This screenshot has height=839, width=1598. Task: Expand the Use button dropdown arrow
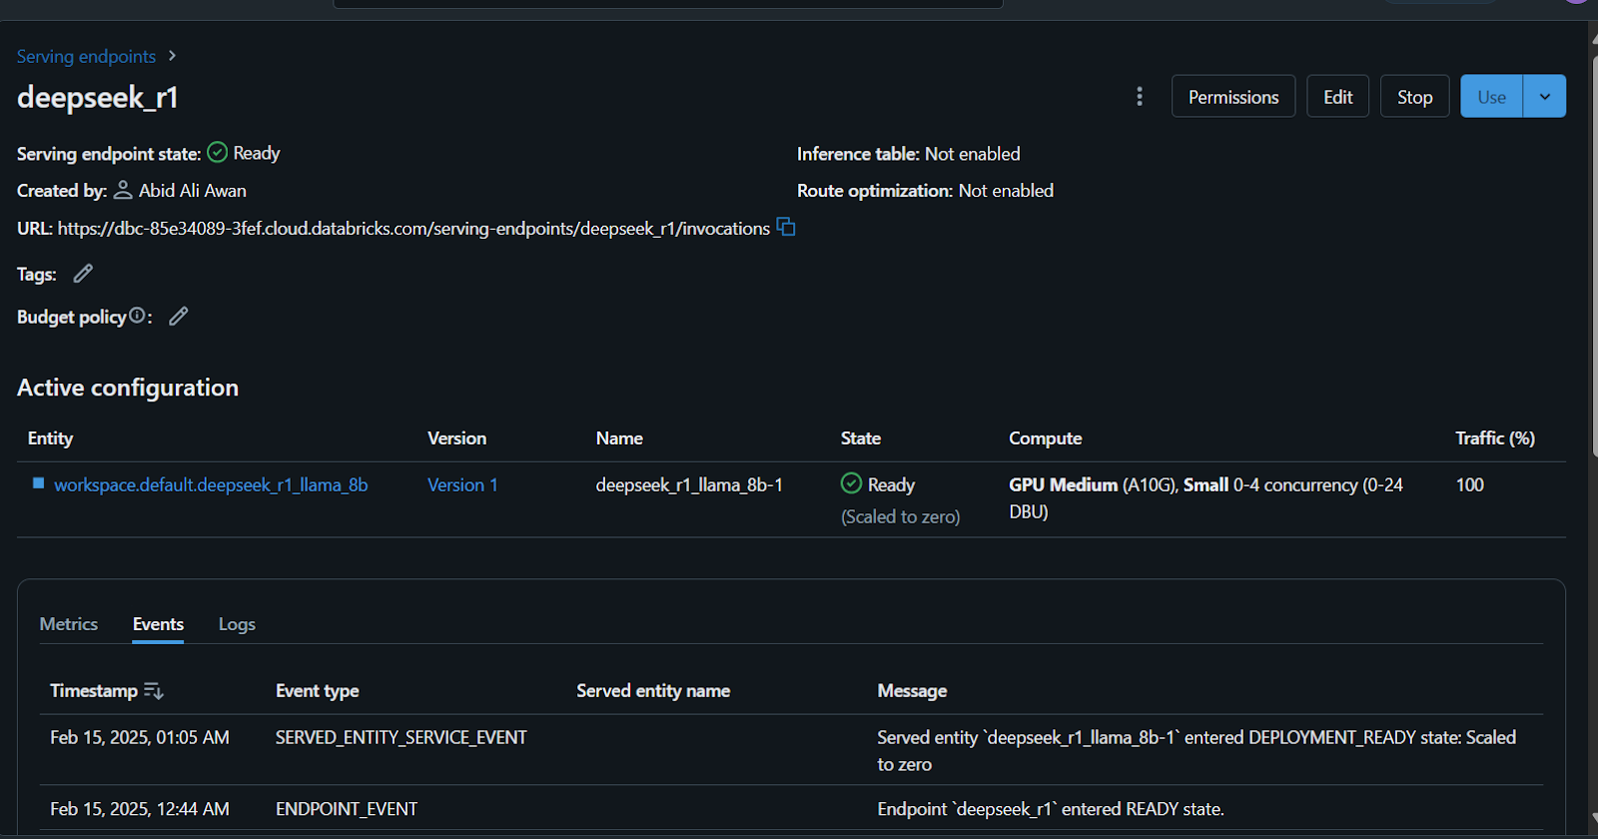[x=1544, y=97]
